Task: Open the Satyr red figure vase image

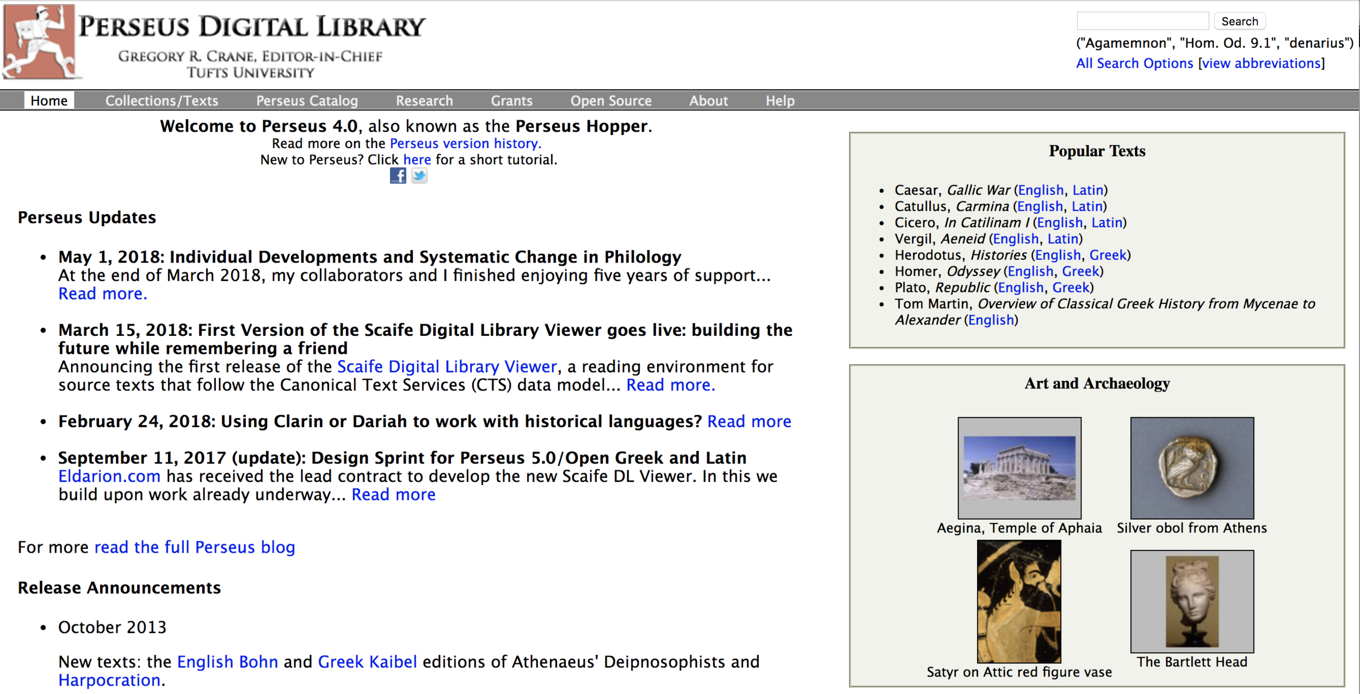Action: 1018,601
